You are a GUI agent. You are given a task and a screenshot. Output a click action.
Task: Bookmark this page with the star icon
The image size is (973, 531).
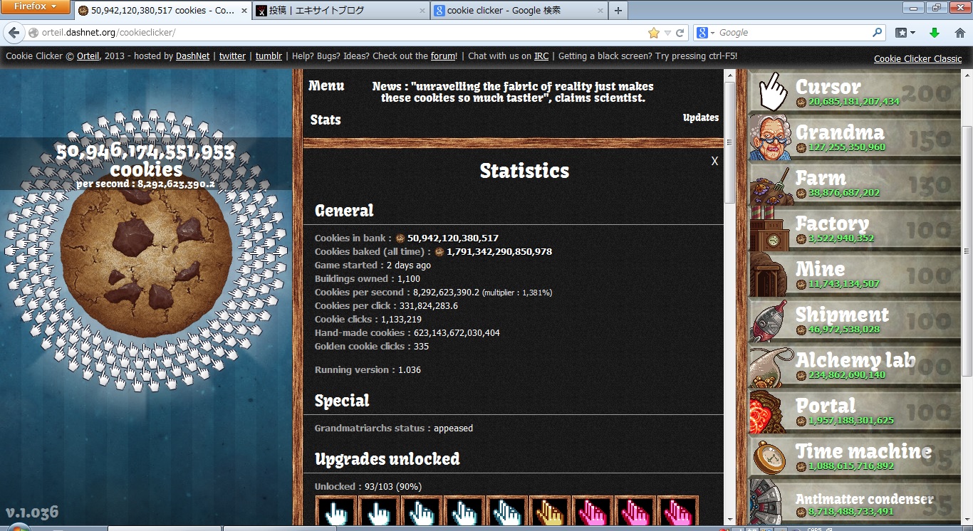tap(654, 33)
